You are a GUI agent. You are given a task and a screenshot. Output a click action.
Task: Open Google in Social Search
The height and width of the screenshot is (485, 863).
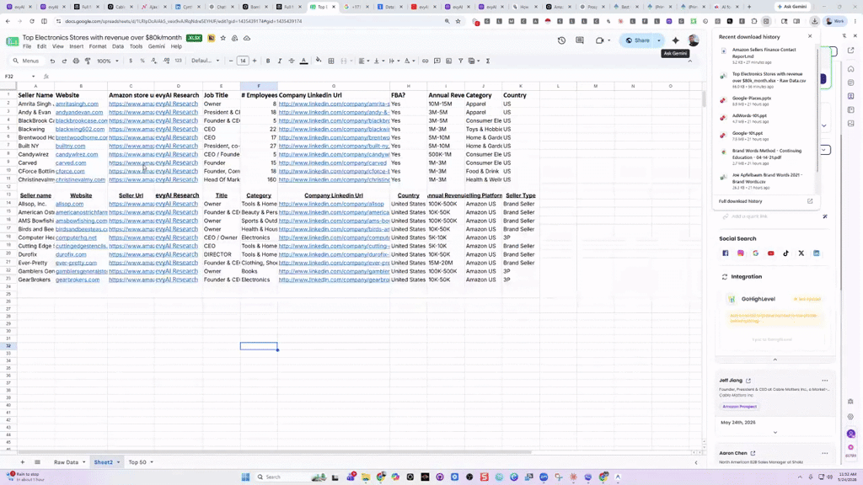[x=756, y=253]
